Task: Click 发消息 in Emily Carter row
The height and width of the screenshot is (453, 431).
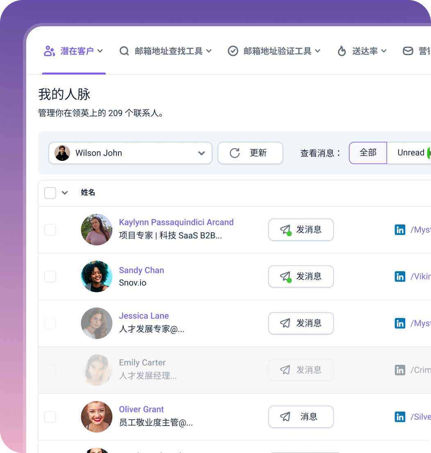Action: 301,370
